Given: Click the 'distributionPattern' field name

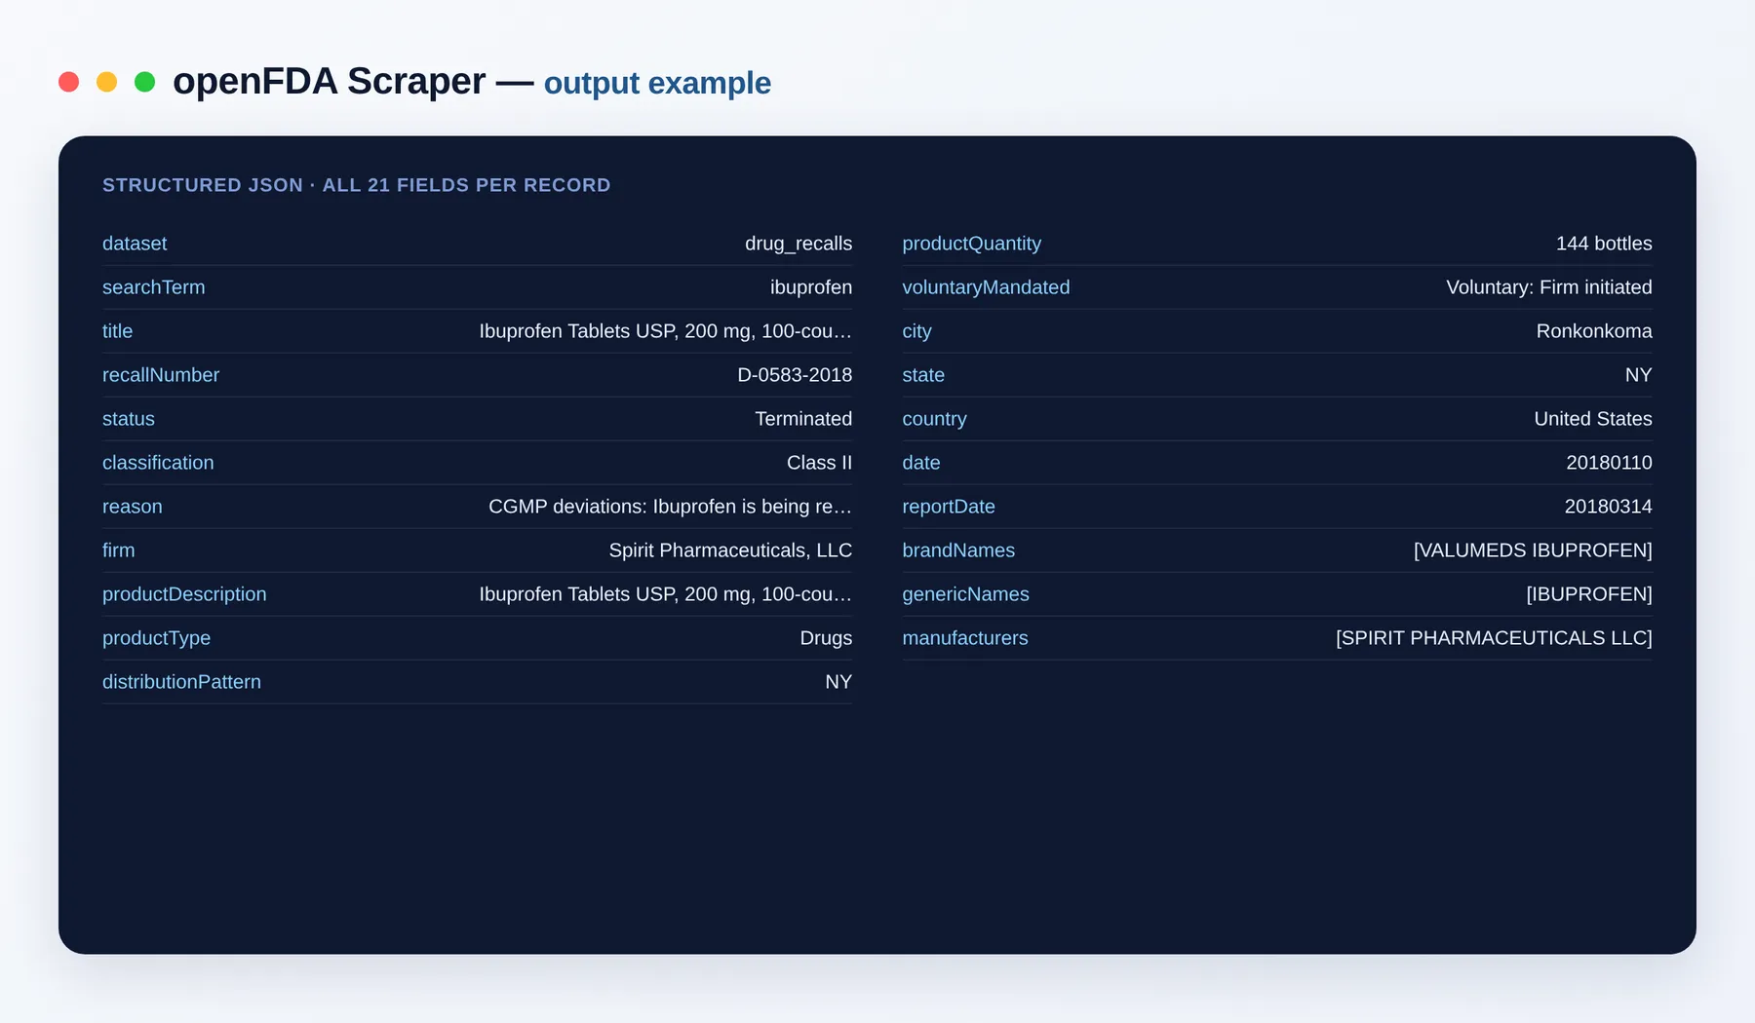Looking at the screenshot, I should 182,682.
